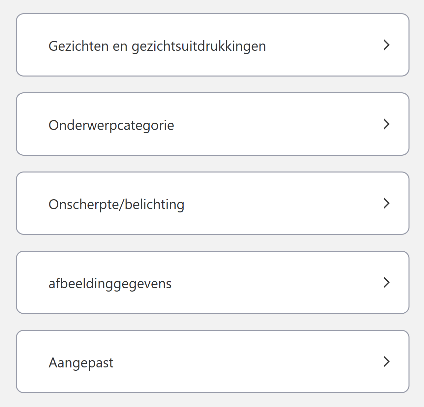This screenshot has width=424, height=407.
Task: Click the chevron in the Aangepast row
Action: [386, 361]
